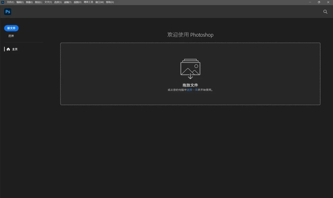333x198 pixels.
Task: Open the 图像(I) menu
Action: click(x=29, y=2)
